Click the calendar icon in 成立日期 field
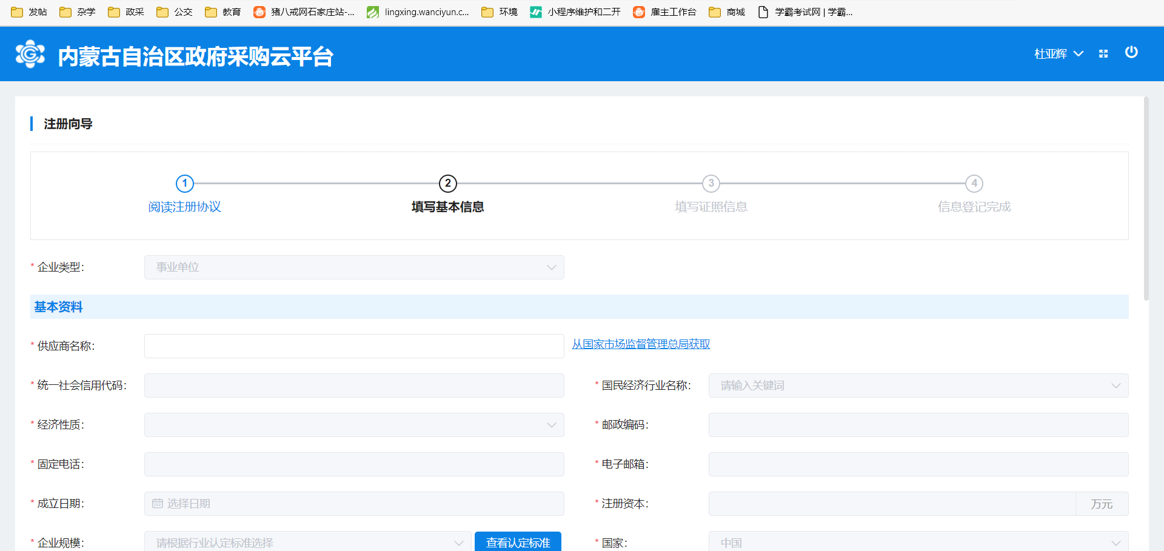This screenshot has width=1164, height=551. pyautogui.click(x=158, y=504)
